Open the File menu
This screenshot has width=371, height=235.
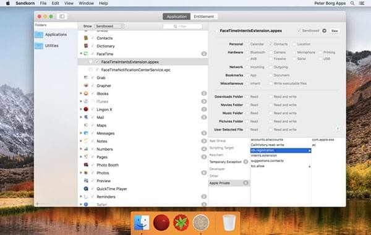point(43,3)
